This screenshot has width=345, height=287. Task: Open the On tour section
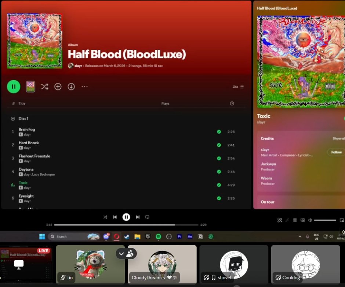click(268, 202)
